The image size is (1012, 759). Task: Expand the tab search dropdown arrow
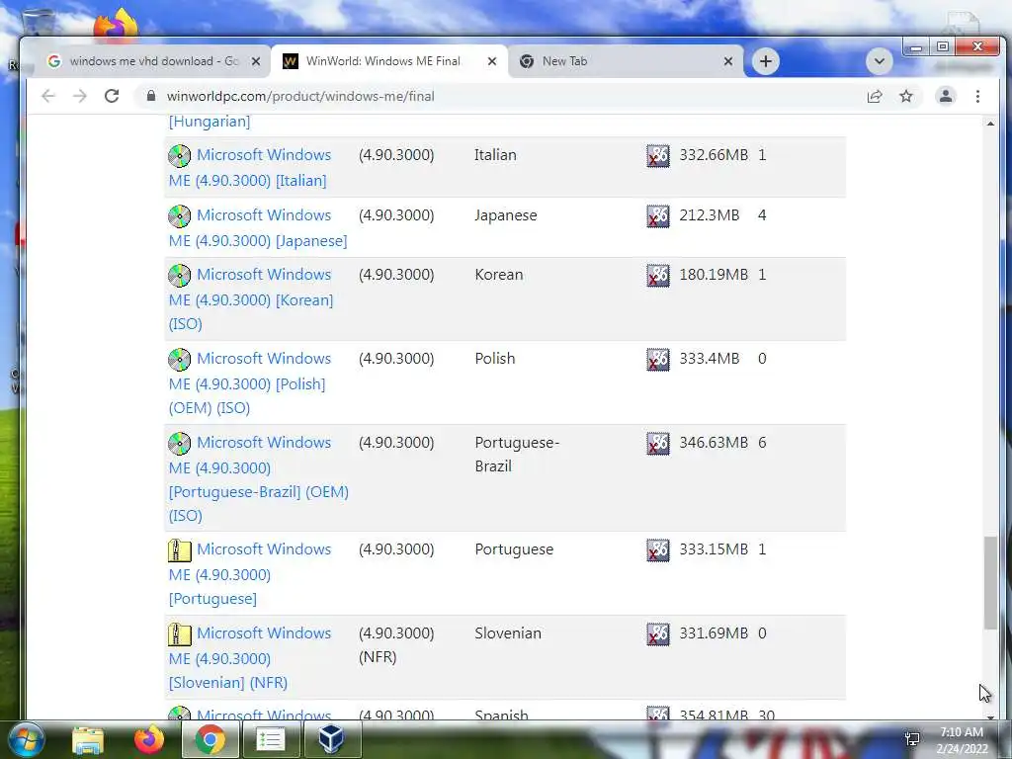pyautogui.click(x=879, y=61)
